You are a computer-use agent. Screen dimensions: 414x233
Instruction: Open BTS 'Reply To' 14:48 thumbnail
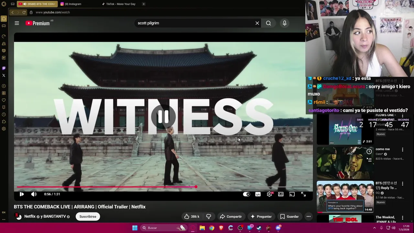coord(345,197)
